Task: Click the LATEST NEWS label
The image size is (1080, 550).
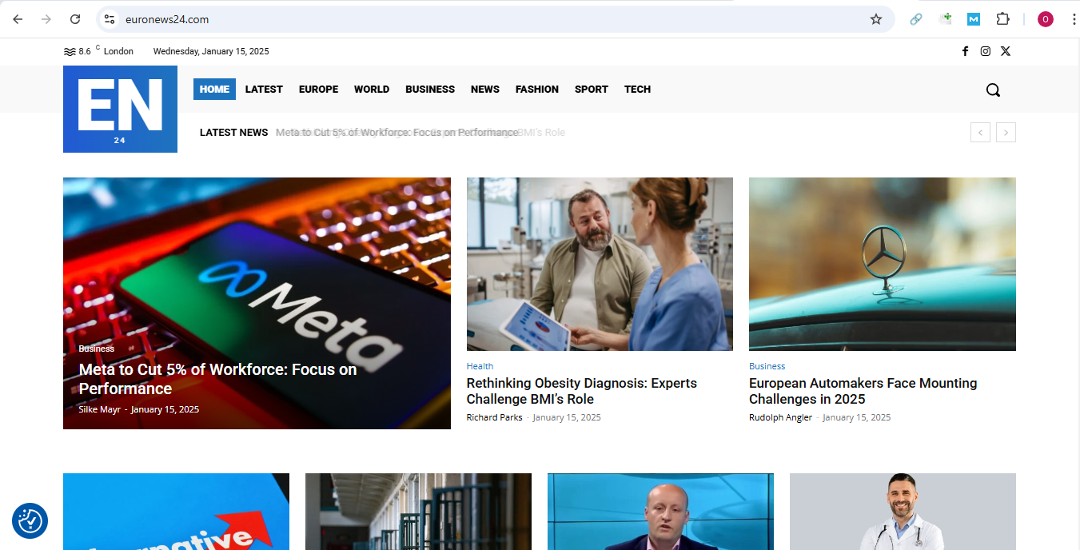Action: (x=233, y=133)
